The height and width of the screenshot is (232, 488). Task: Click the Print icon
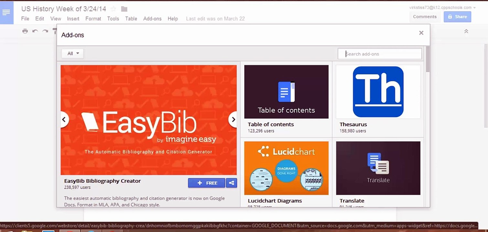[x=25, y=31]
